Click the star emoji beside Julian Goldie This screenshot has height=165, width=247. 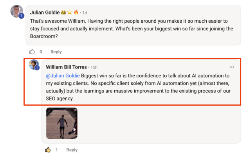[x=69, y=13]
